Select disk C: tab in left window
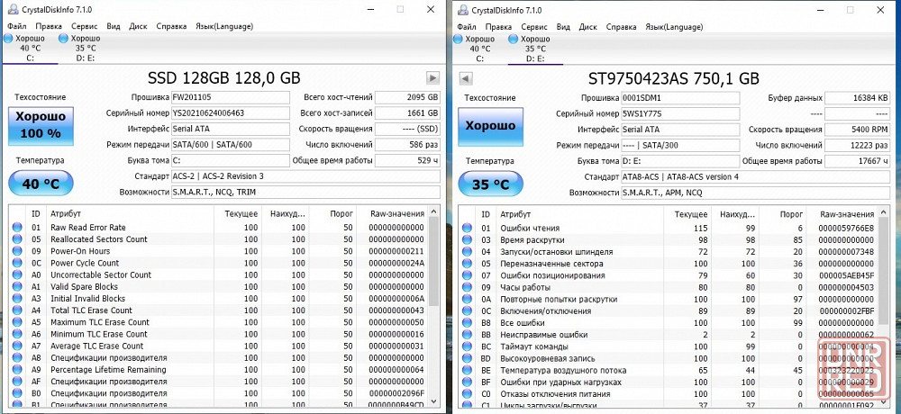 coord(30,49)
